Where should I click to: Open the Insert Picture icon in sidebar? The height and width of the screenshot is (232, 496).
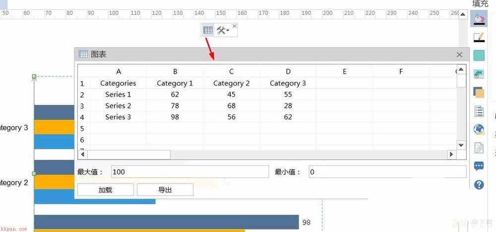pyautogui.click(x=479, y=74)
